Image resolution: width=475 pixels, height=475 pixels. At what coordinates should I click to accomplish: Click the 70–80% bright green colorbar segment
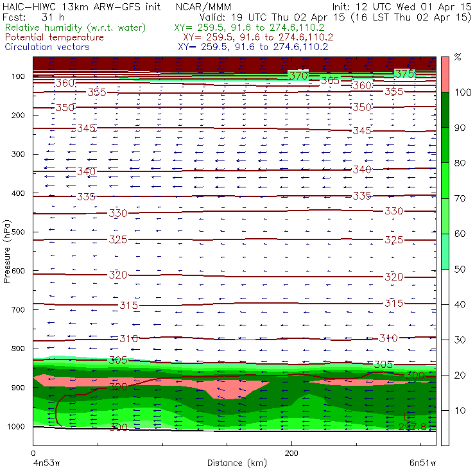coord(445,180)
